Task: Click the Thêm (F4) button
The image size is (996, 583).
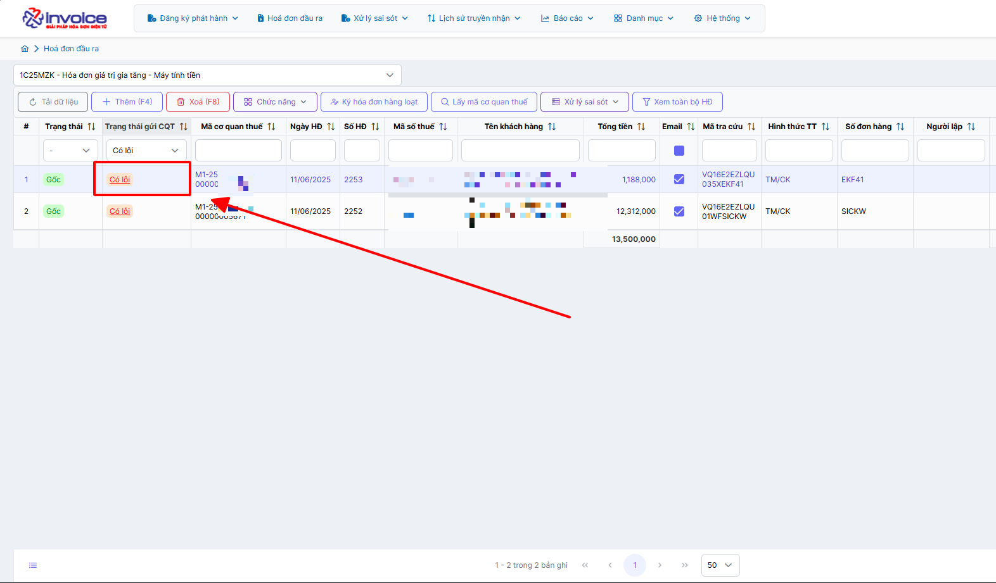Action: [127, 102]
